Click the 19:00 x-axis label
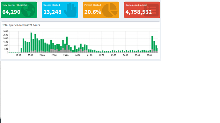This screenshot has width=220, height=123. click(18, 55)
